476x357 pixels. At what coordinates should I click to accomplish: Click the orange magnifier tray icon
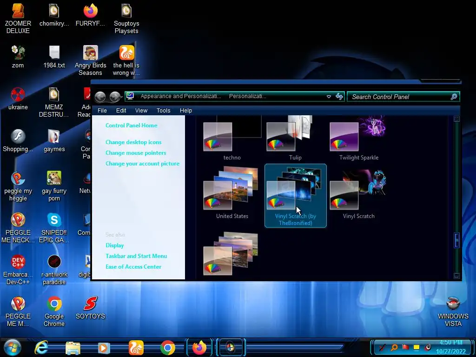click(x=394, y=347)
